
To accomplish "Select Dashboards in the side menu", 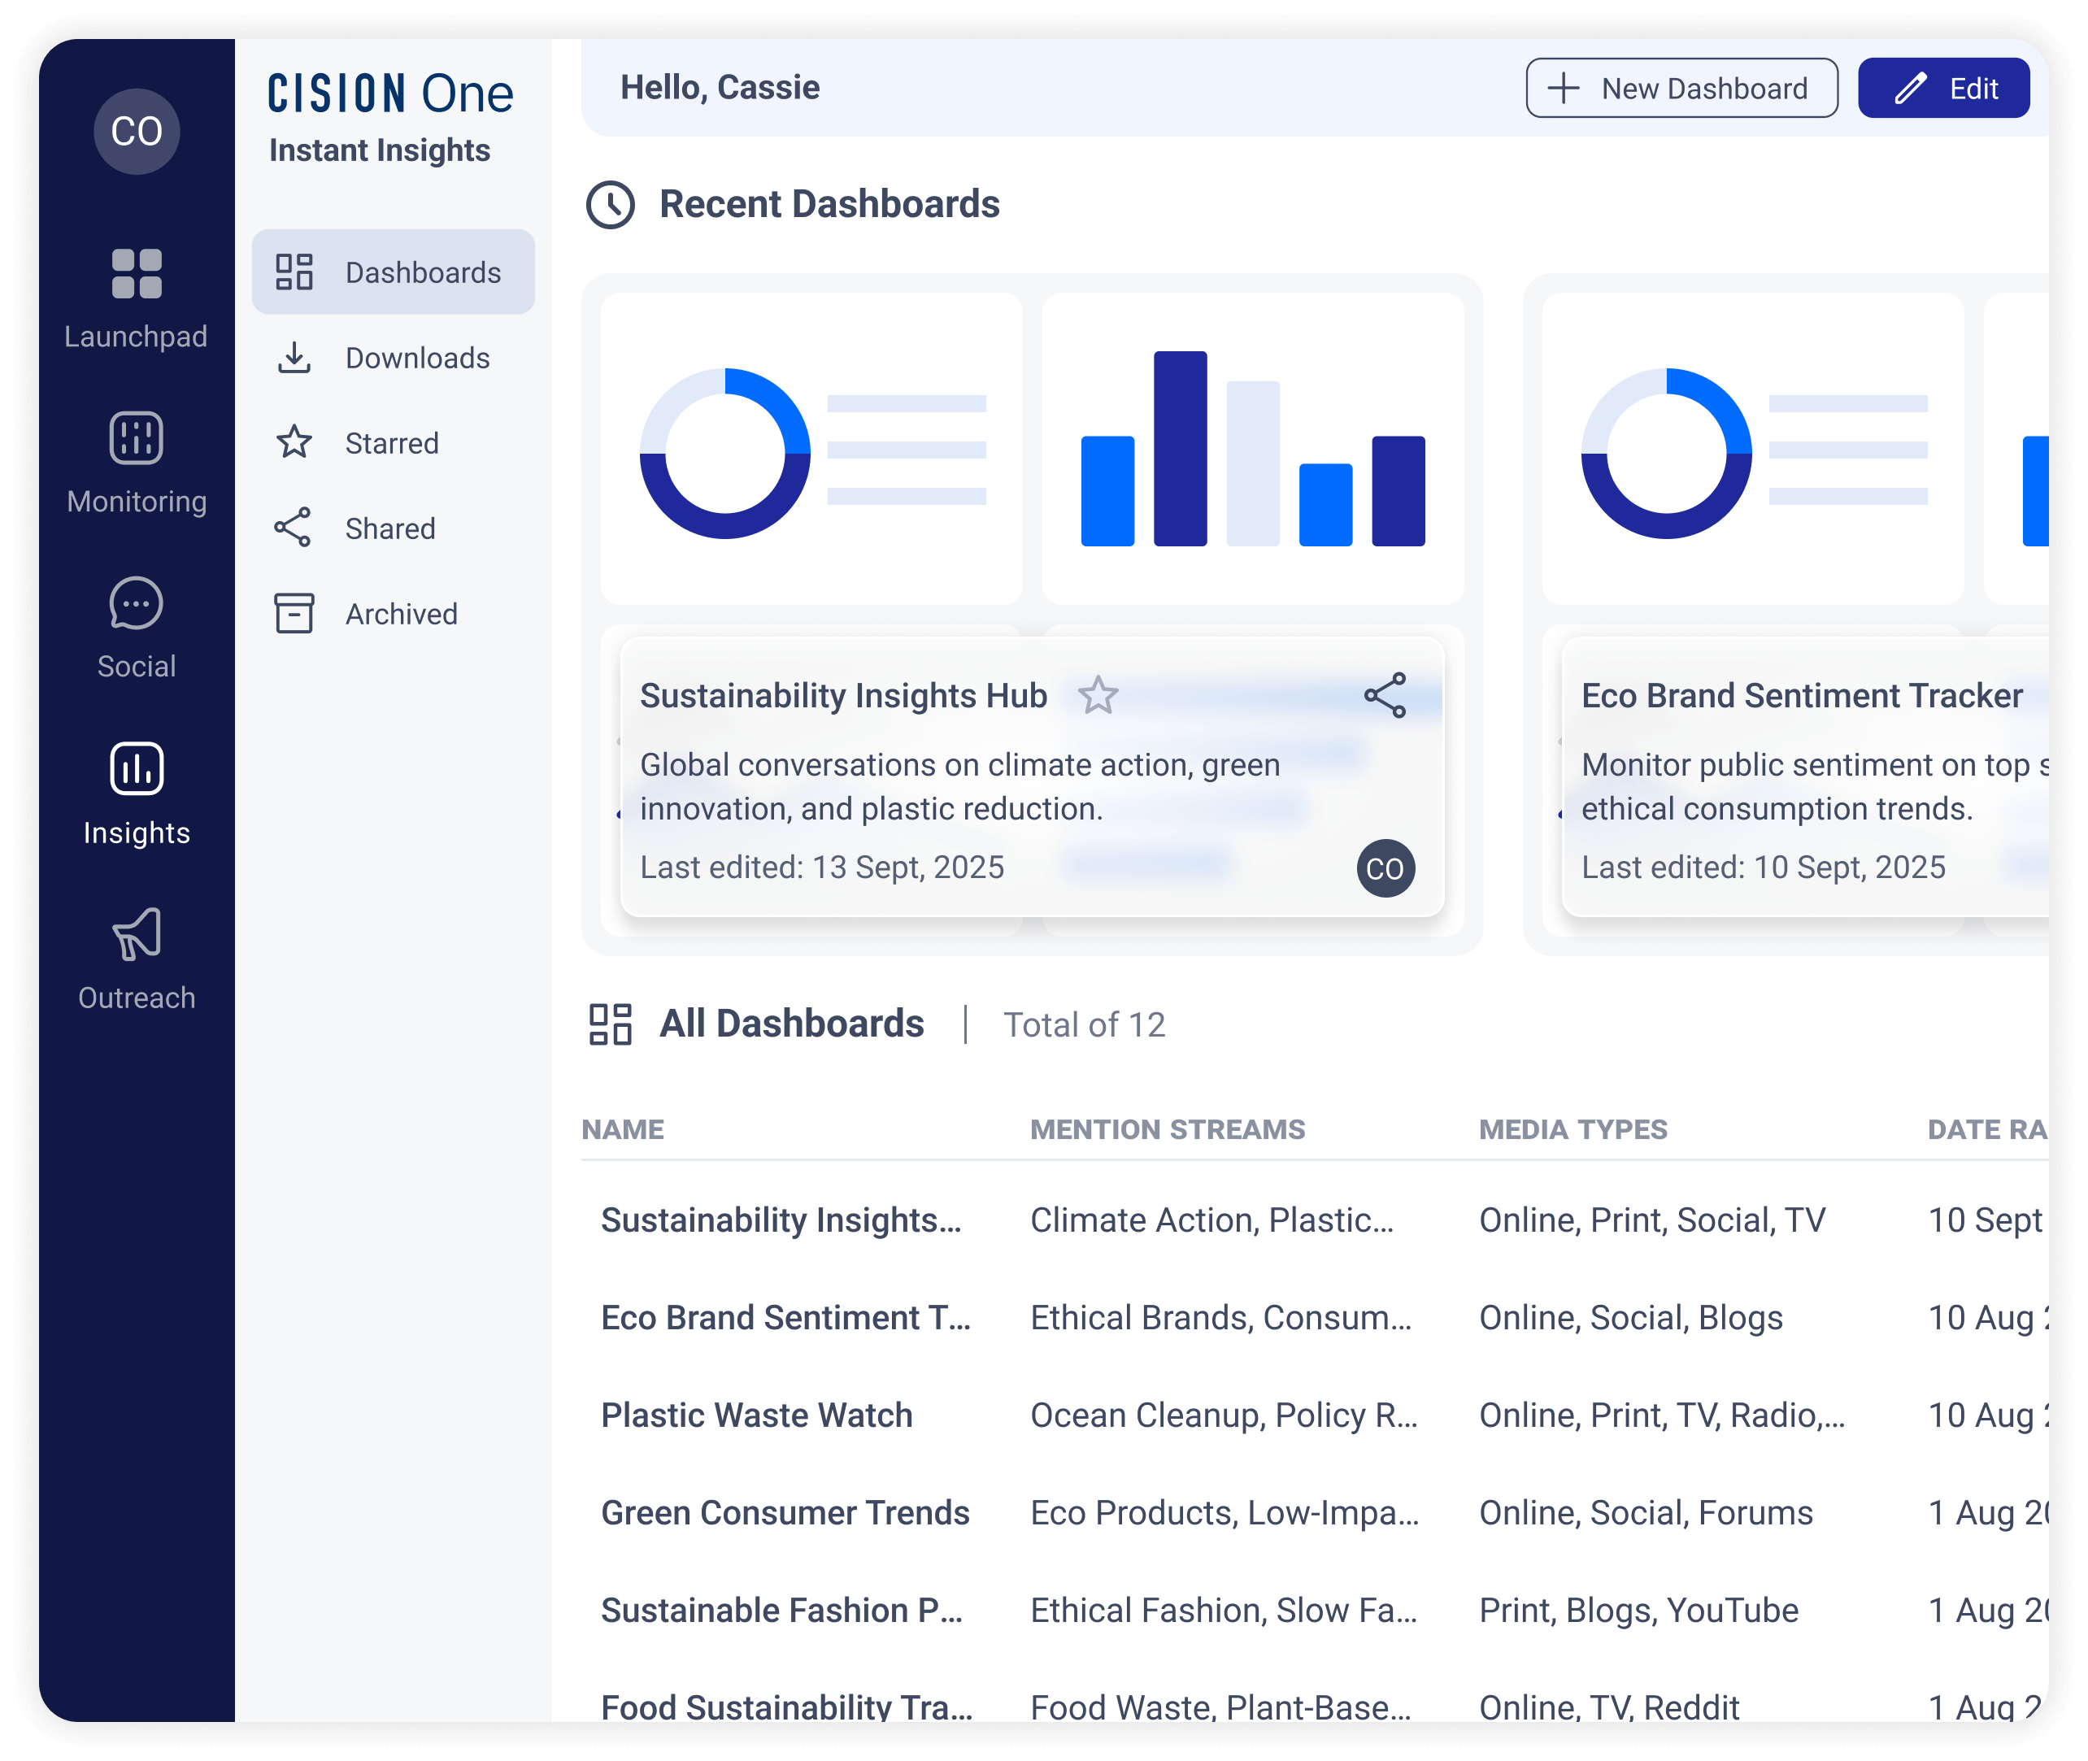I will pos(394,272).
